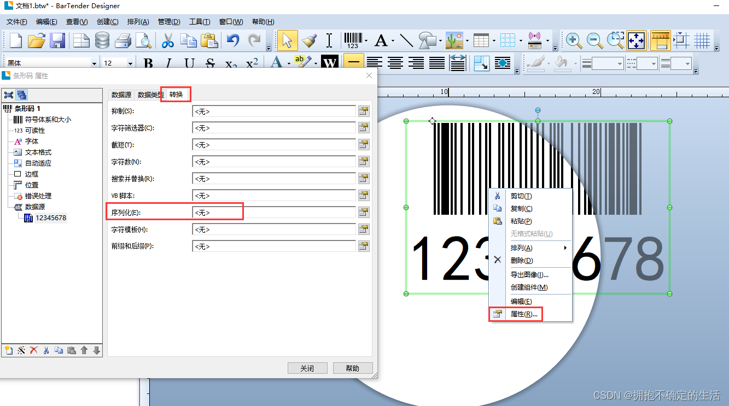The height and width of the screenshot is (406, 729).
Task: Click the zoom to selection icon
Action: pyautogui.click(x=616, y=40)
